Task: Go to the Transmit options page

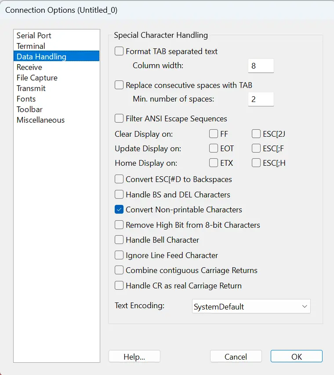Action: coord(56,88)
